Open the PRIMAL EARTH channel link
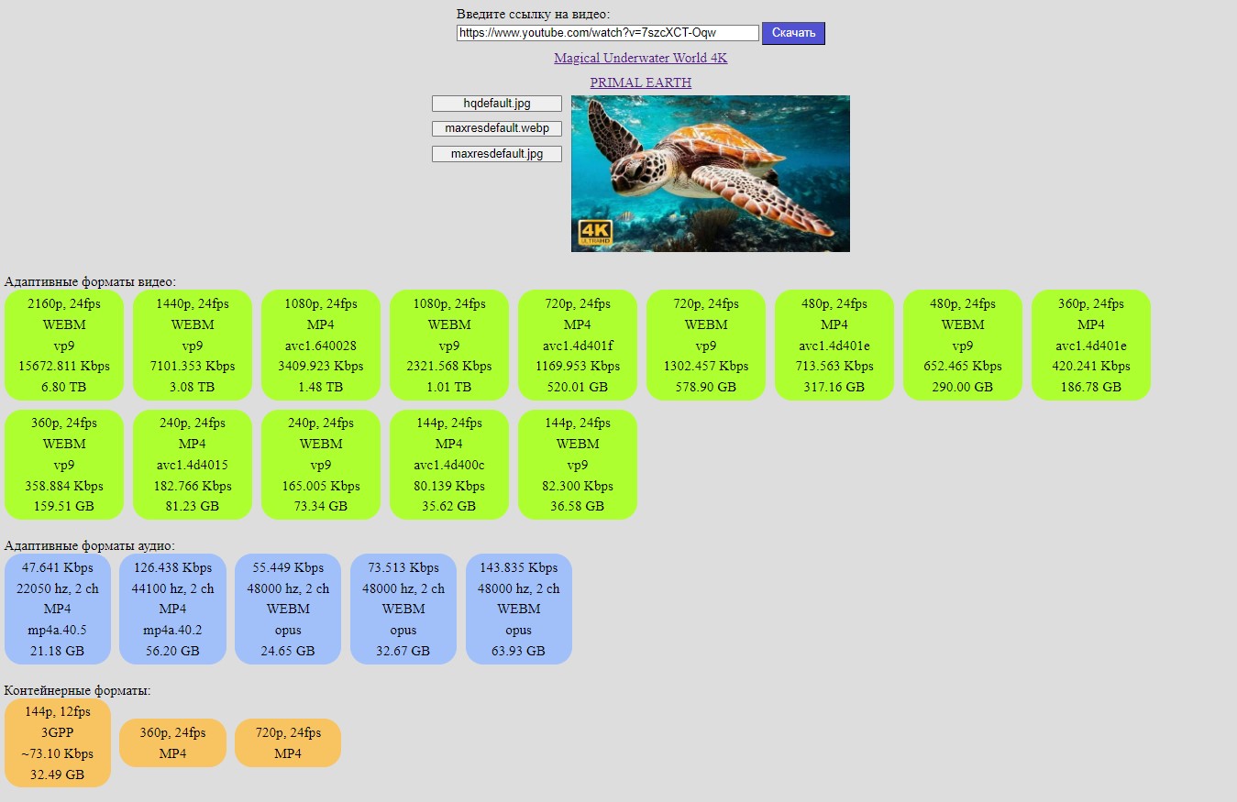Screen dimensions: 1237x802 pyautogui.click(x=641, y=82)
